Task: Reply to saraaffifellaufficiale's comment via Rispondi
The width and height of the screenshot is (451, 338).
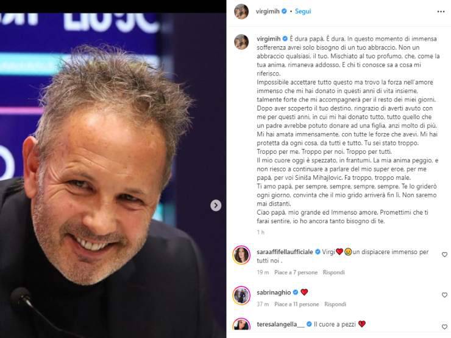Action: coord(333,272)
